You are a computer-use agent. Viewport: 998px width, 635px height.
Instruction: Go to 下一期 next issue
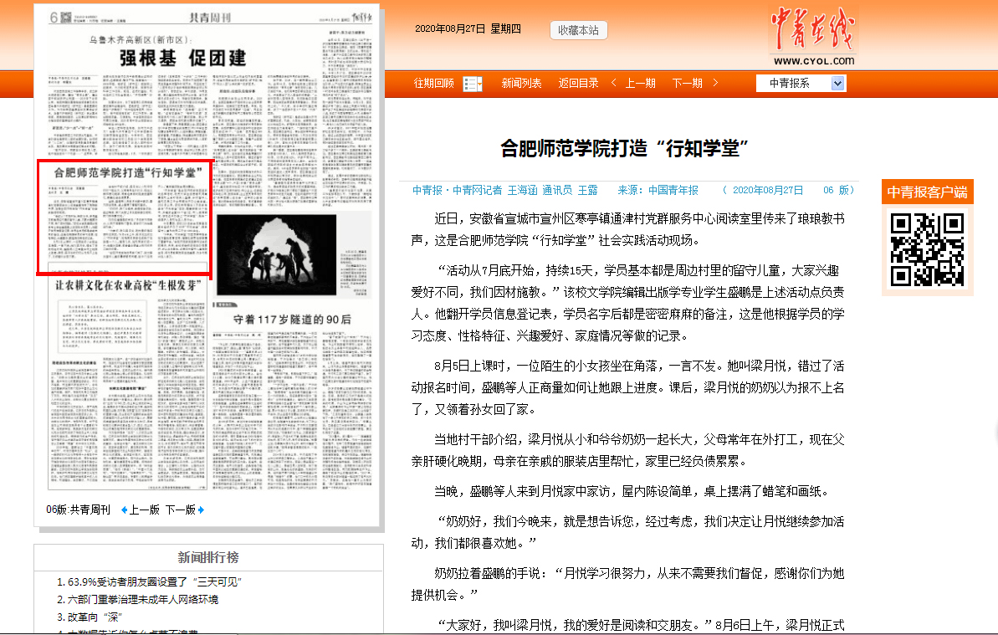point(687,84)
